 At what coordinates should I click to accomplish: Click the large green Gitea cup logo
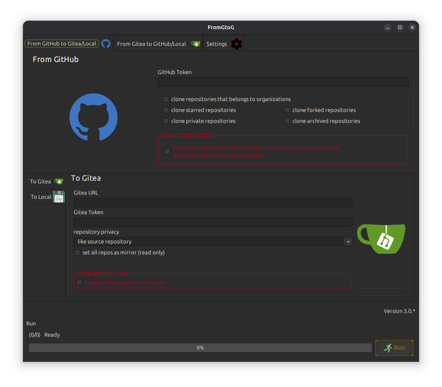point(381,239)
